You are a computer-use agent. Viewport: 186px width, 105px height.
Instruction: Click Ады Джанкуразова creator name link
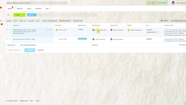click(101, 30)
